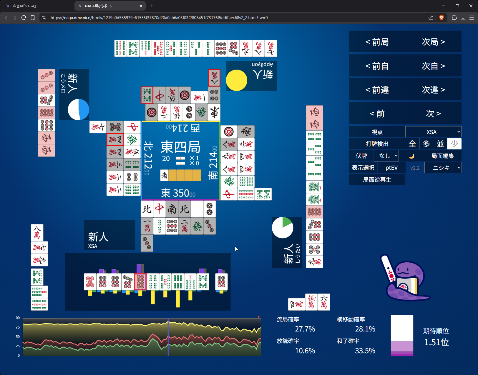Click the win-rate timeline graph at the marker
Viewport: 478px width, 375px height.
168,337
